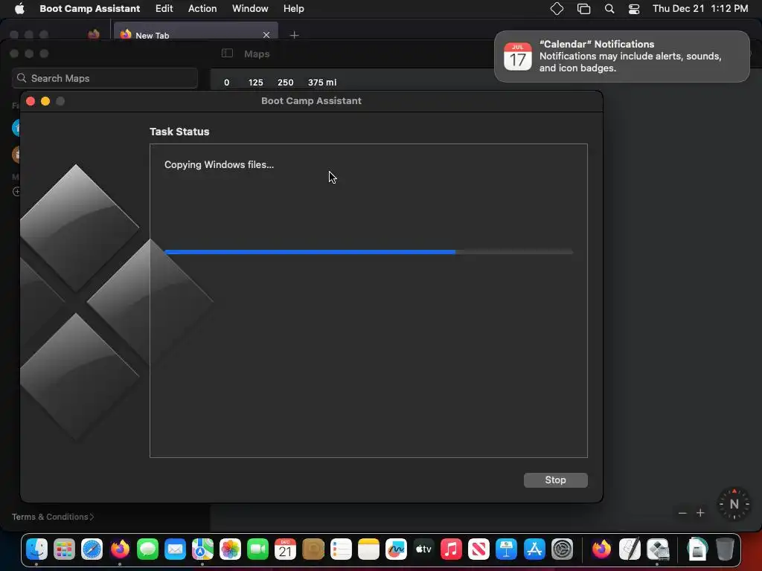This screenshot has width=762, height=571.
Task: Open a new tab in the Firefox window
Action: click(x=294, y=35)
